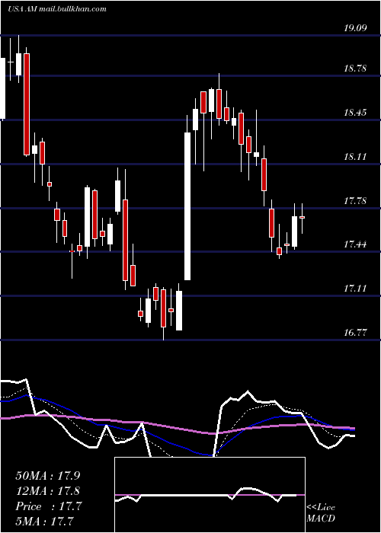Viewport: 381px width, 533px height.
Task: Select the 18.11 price axis label
Action: click(x=355, y=157)
